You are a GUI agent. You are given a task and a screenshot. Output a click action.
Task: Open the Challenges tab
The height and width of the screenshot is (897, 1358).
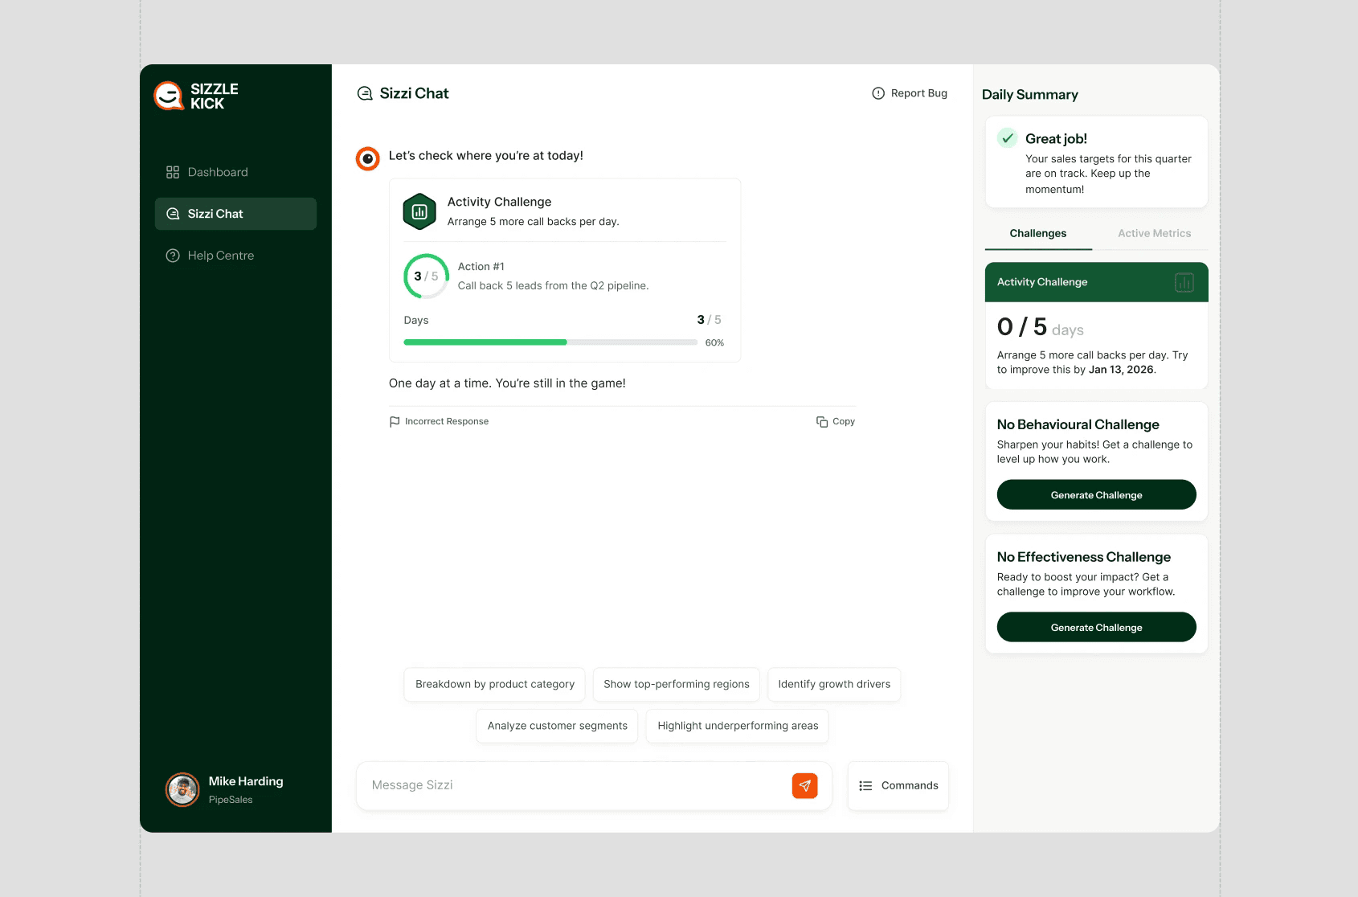point(1038,233)
